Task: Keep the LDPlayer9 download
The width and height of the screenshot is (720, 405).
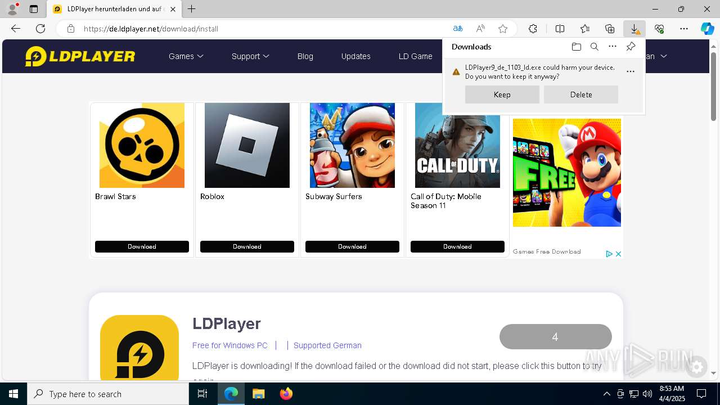Action: click(502, 94)
